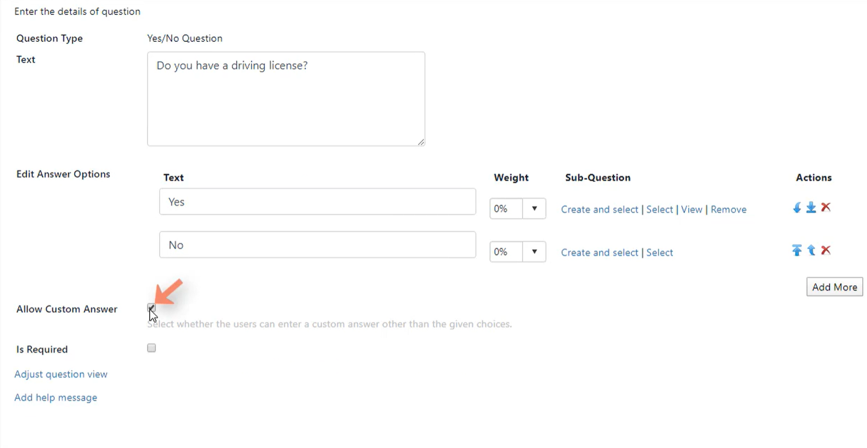This screenshot has width=867, height=448.
Task: Move the No option to the top
Action: coord(796,250)
